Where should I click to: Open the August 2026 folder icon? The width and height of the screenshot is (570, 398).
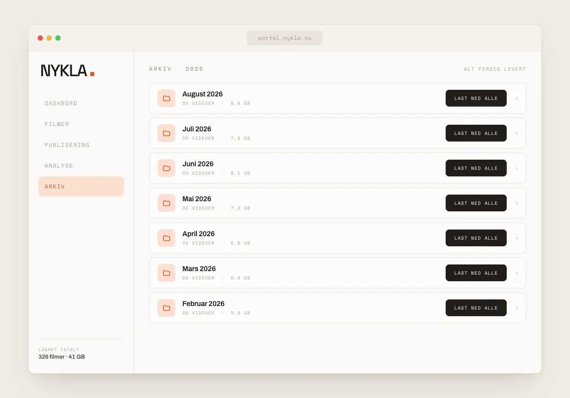(x=166, y=98)
